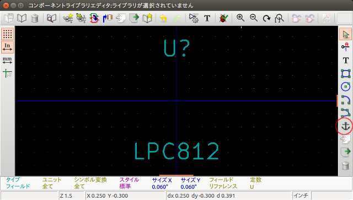
Task: Toggle grid display dots icon
Action: [x=7, y=34]
